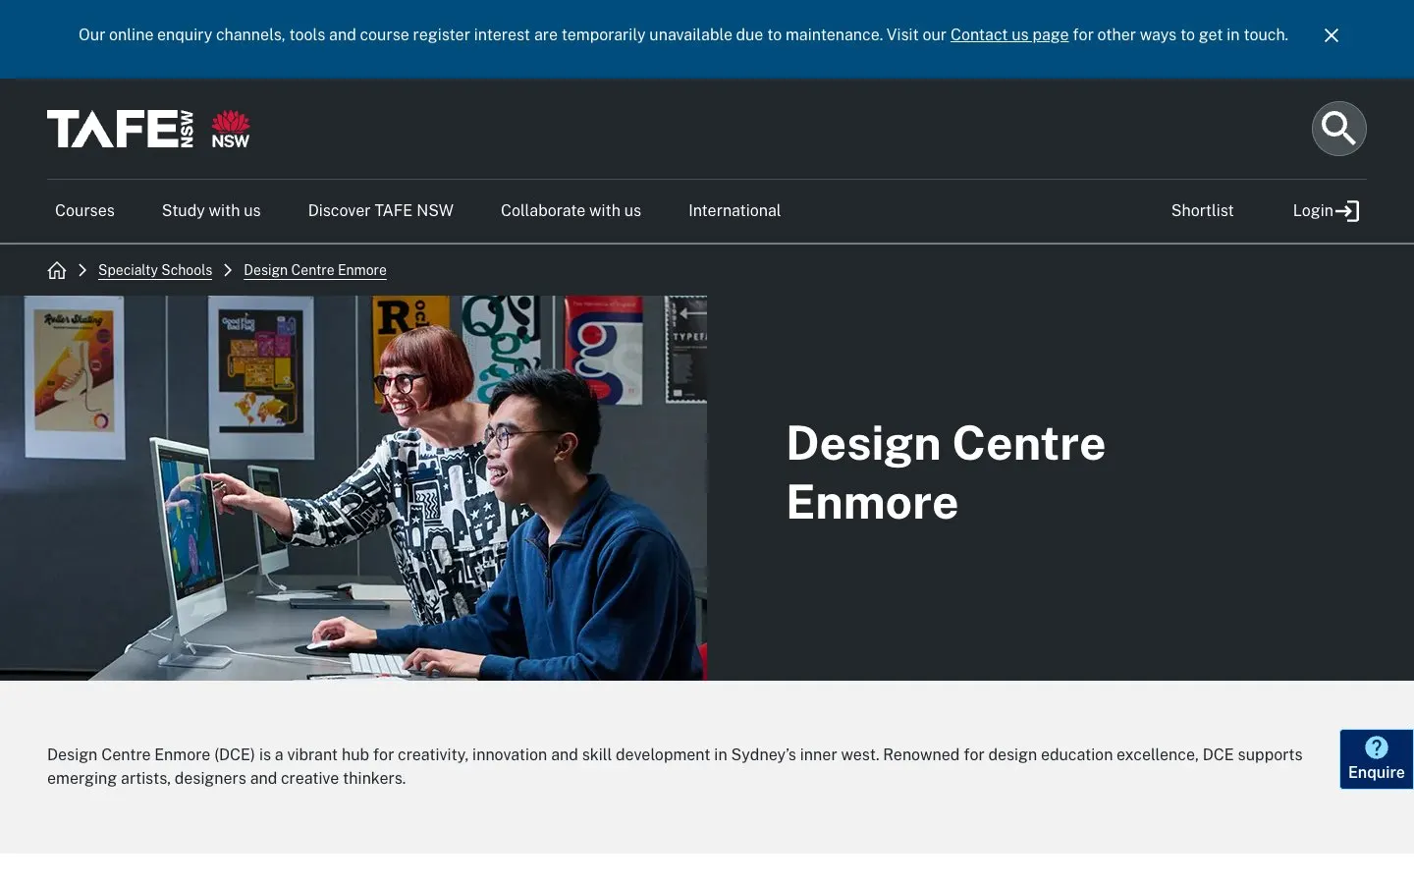Image resolution: width=1414 pixels, height=884 pixels.
Task: Click Design Centre Enmore breadcrumb link
Action: (x=315, y=270)
